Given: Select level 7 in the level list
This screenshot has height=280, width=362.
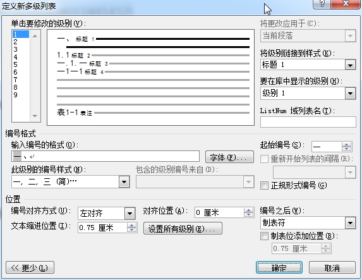Looking at the screenshot, I should [x=21, y=80].
